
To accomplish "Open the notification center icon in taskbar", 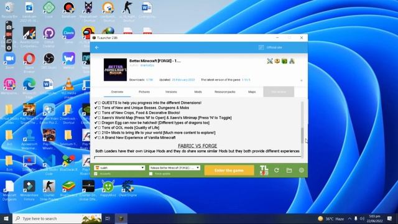I will (x=390, y=218).
